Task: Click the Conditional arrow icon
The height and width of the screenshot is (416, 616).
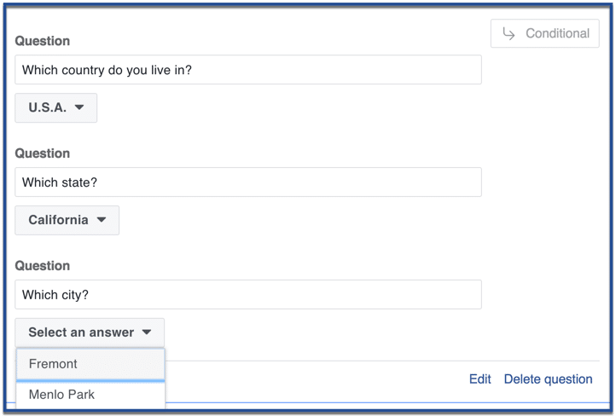Action: (x=508, y=34)
